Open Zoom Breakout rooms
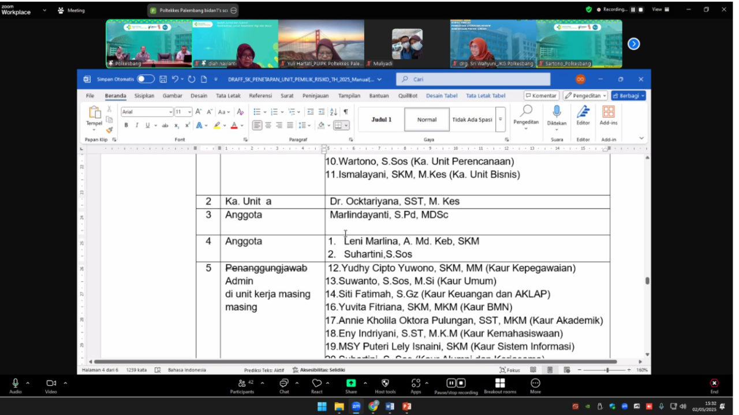The height and width of the screenshot is (415, 739). point(499,384)
